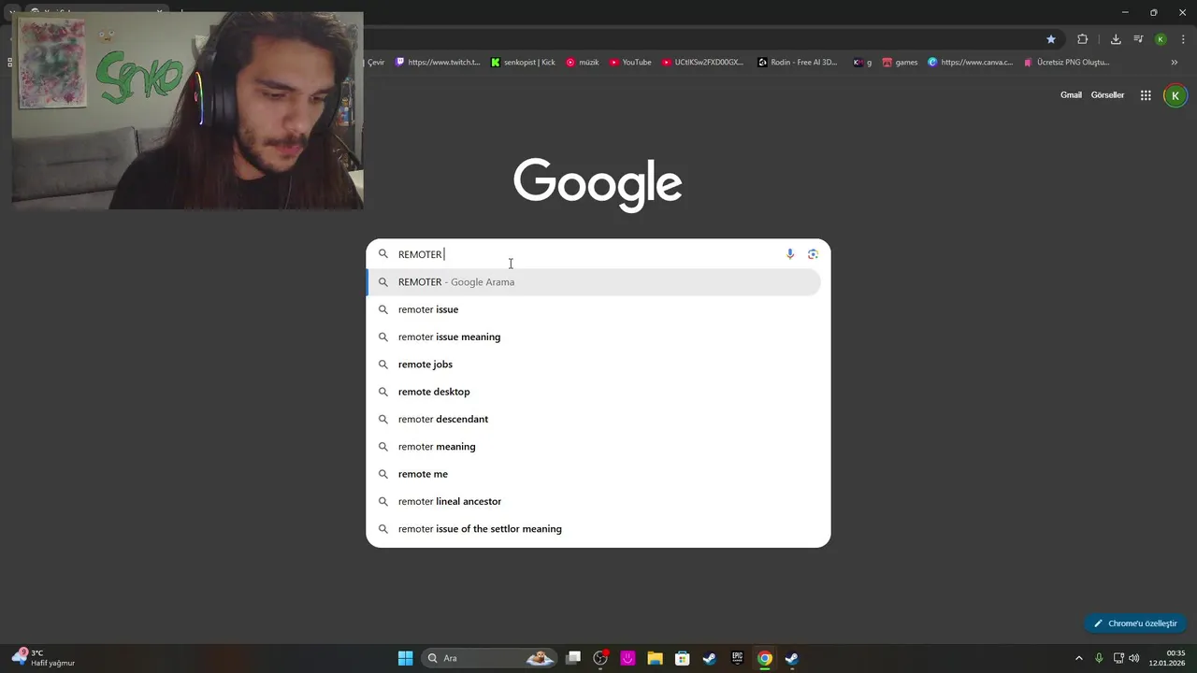The height and width of the screenshot is (673, 1197).
Task: Select remoter issue of the settlor meaning
Action: click(598, 529)
